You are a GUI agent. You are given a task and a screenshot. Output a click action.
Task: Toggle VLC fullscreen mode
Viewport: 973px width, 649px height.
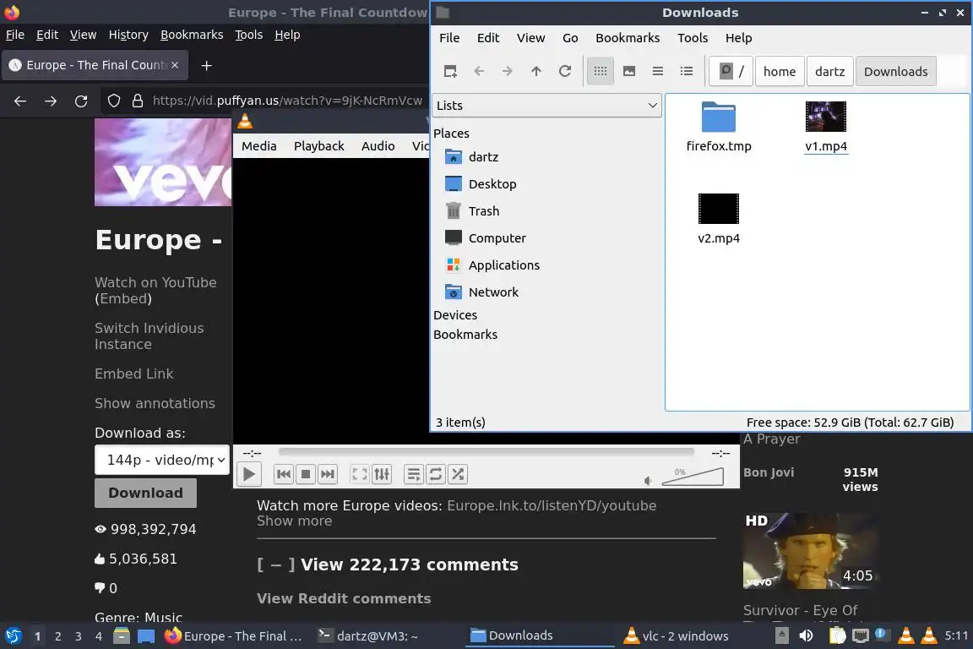click(359, 474)
